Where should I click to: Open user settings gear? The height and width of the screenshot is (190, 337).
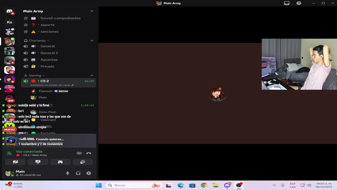pos(89,173)
